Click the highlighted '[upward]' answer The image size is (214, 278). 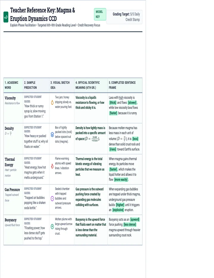pyautogui.click(x=135, y=219)
